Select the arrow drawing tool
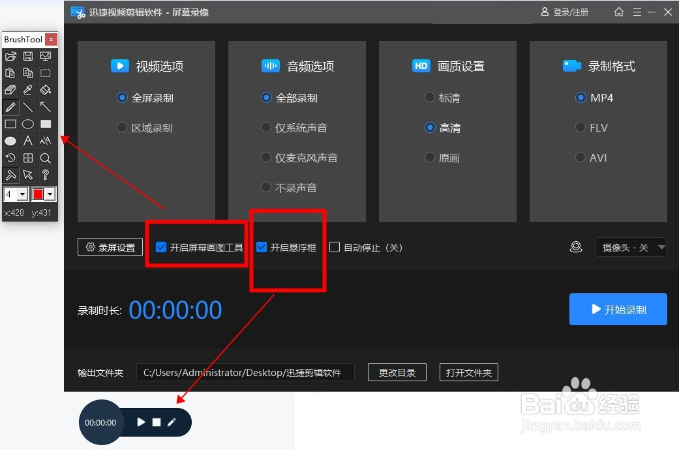 point(45,107)
